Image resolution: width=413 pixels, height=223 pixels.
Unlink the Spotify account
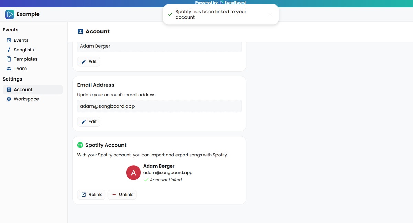(122, 194)
